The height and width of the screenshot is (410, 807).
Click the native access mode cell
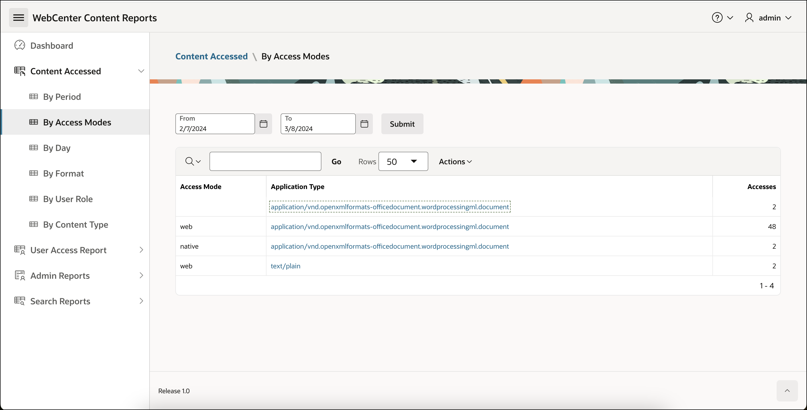[189, 246]
